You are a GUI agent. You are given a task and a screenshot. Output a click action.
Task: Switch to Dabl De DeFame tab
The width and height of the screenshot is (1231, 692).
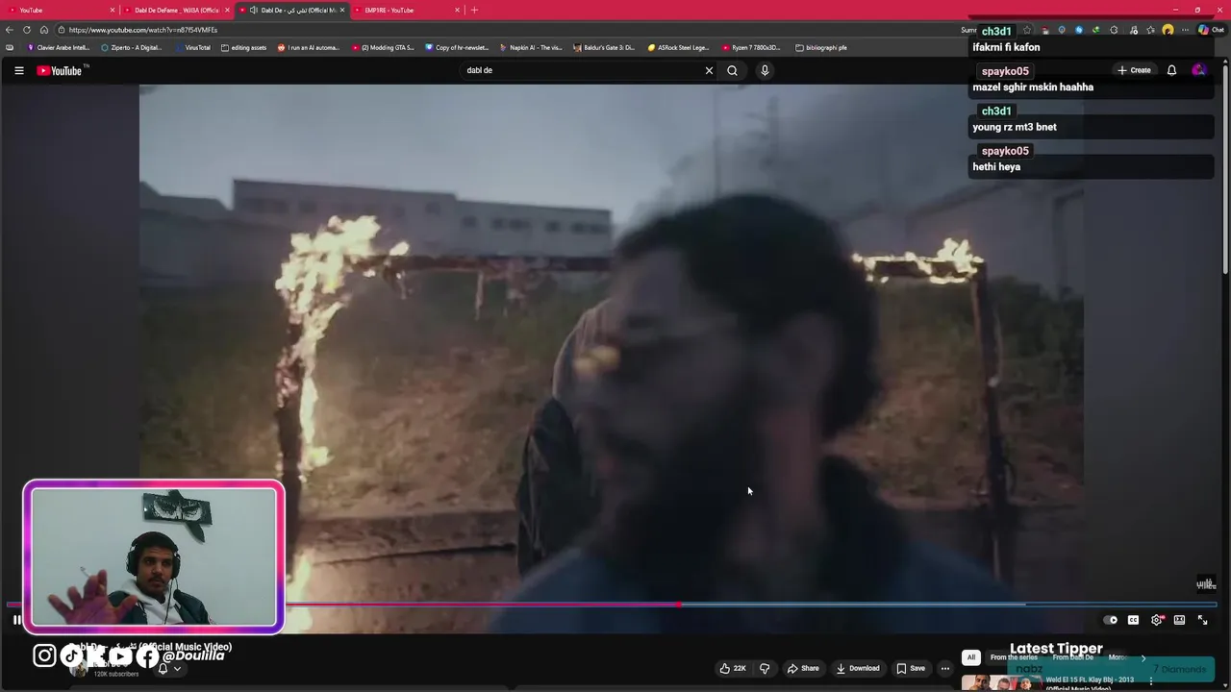pyautogui.click(x=176, y=10)
